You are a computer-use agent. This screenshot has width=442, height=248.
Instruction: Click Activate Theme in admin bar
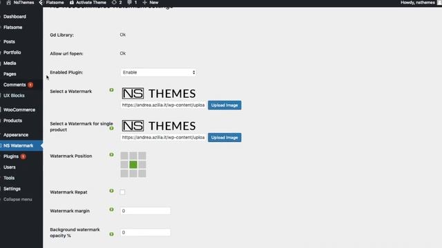(88, 3)
